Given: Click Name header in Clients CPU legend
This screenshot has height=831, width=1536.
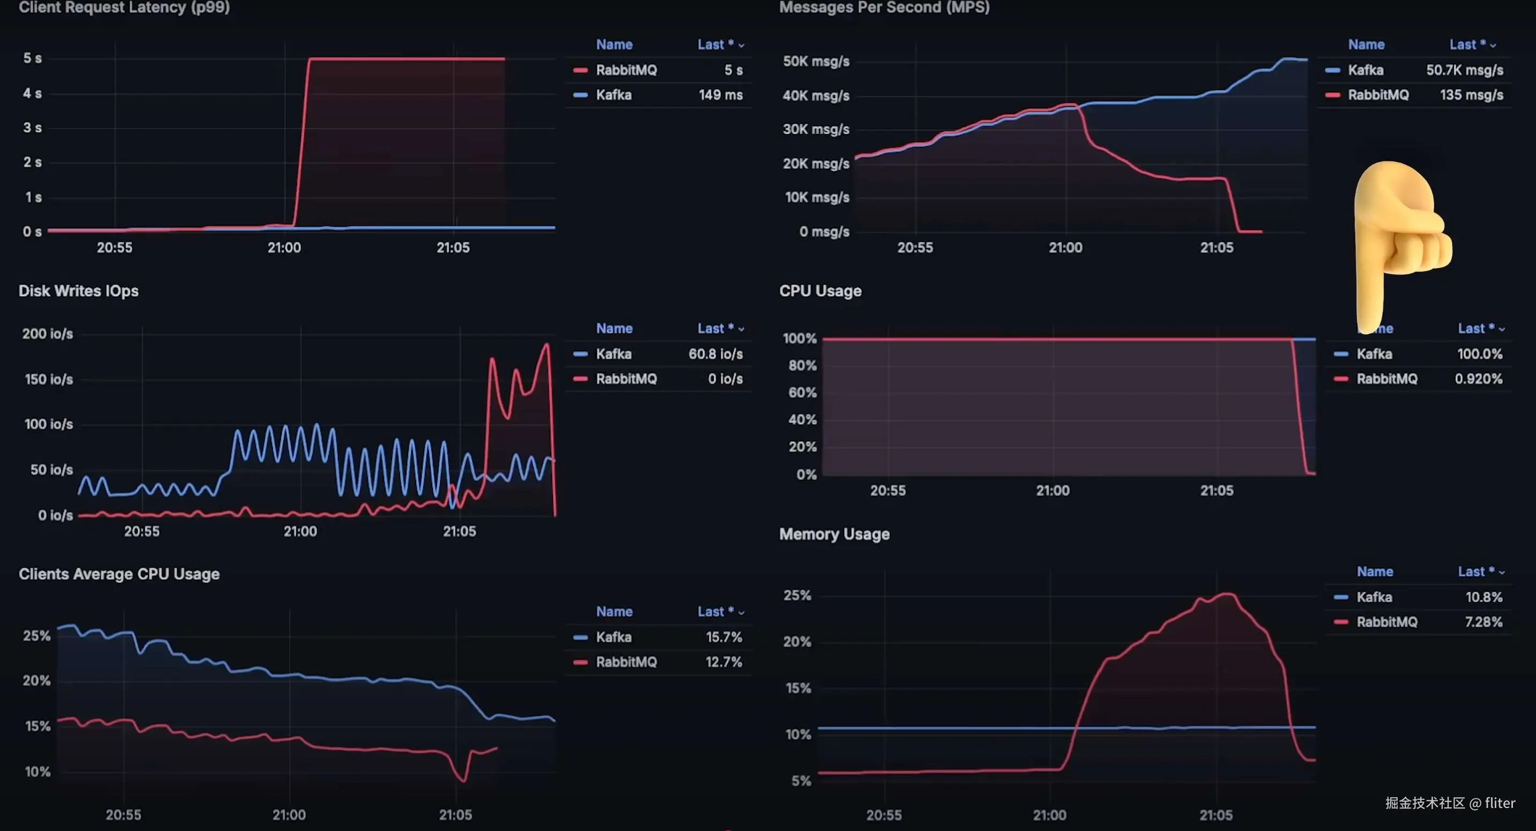Looking at the screenshot, I should click(x=614, y=612).
